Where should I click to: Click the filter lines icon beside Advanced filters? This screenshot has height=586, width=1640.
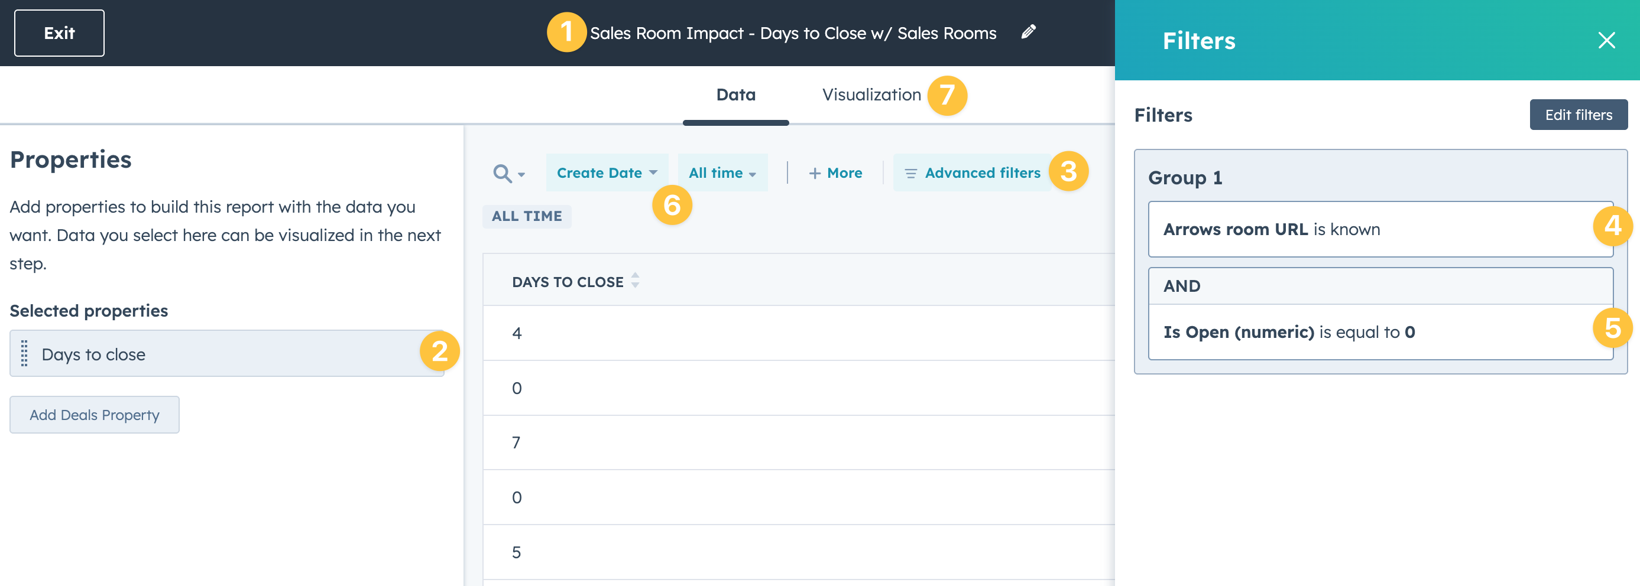pyautogui.click(x=910, y=174)
